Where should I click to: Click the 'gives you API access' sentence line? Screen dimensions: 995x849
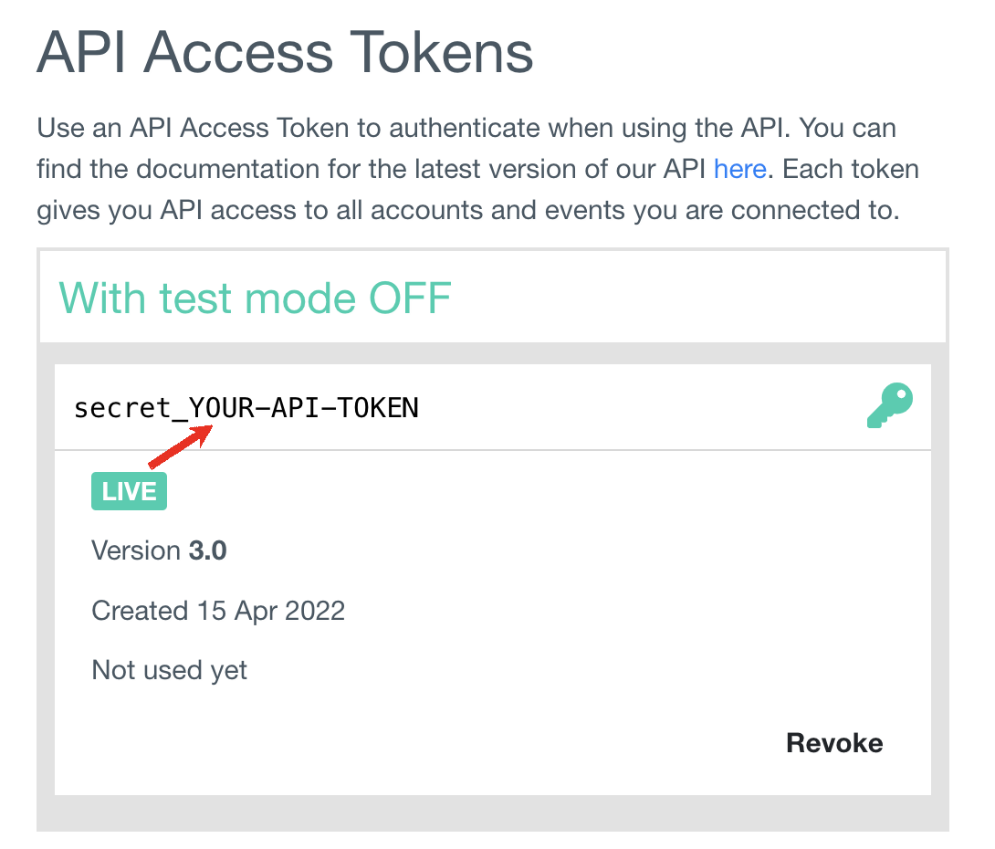[x=467, y=210]
